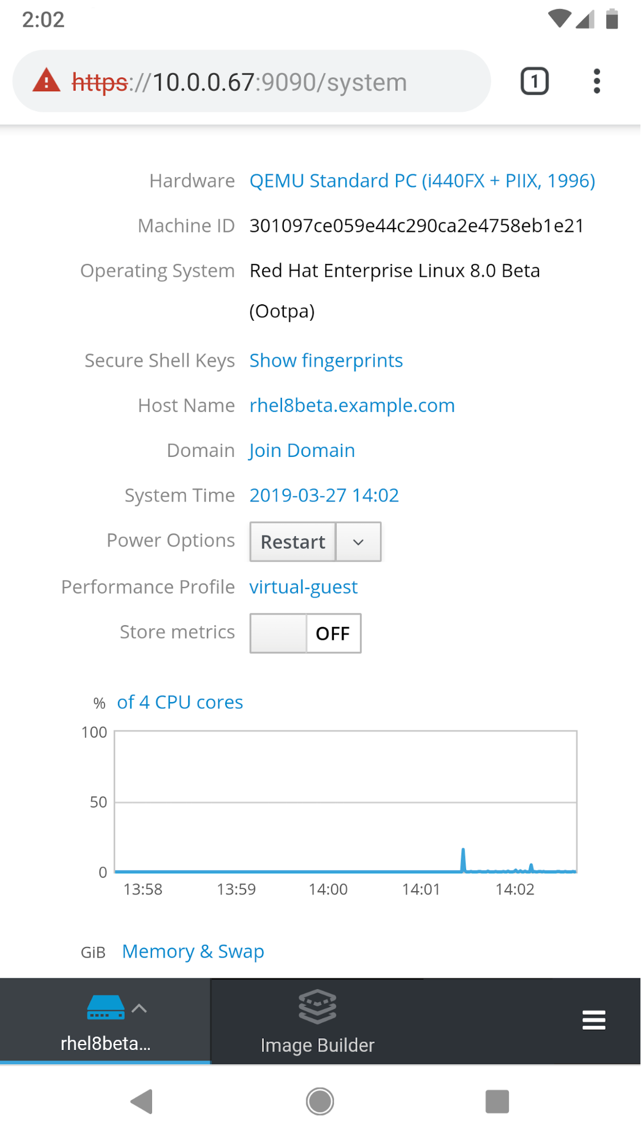
Task: Tap the address bar URL field
Action: click(279, 82)
